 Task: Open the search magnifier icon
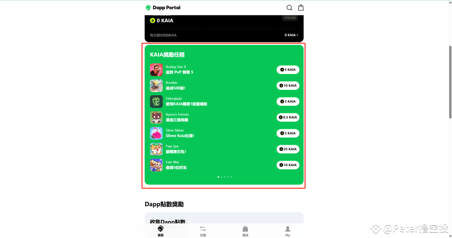tap(289, 8)
